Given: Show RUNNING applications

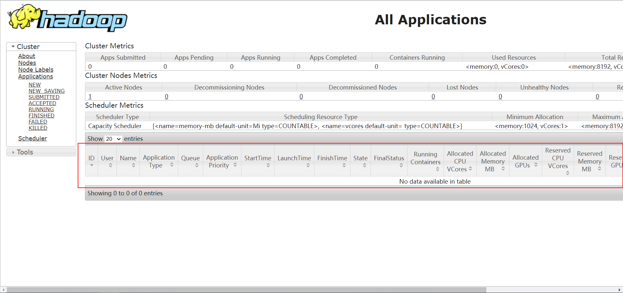Looking at the screenshot, I should [41, 109].
